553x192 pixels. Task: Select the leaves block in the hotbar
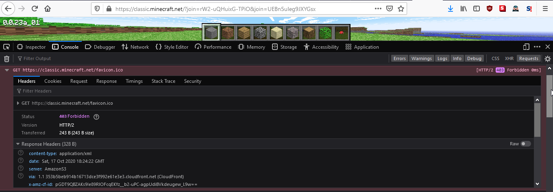tap(325, 32)
